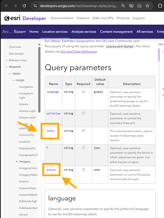
Task: Open SDKs and APIs menu
Action: pos(103,18)
